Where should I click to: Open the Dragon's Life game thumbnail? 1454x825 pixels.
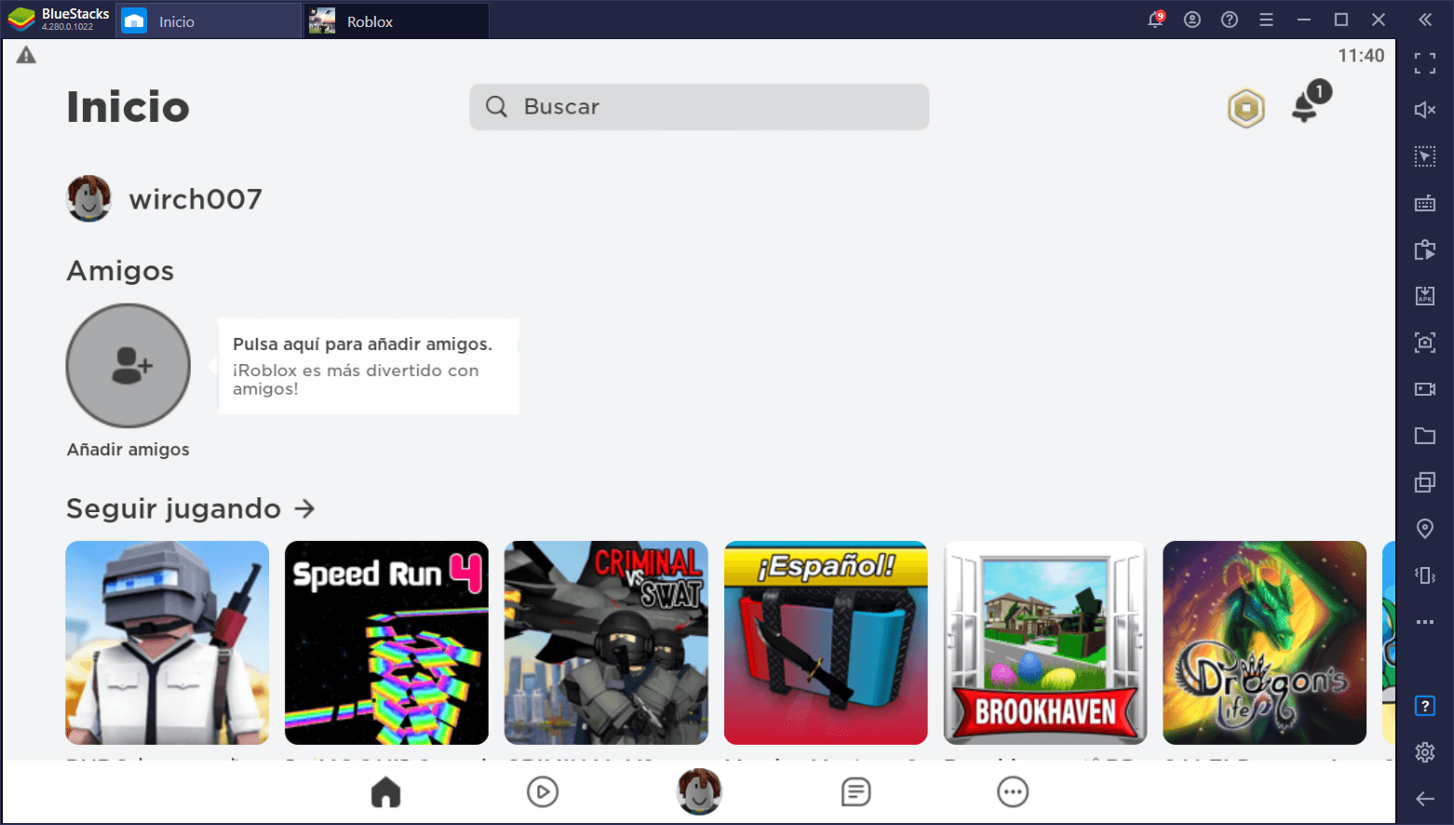click(1264, 642)
